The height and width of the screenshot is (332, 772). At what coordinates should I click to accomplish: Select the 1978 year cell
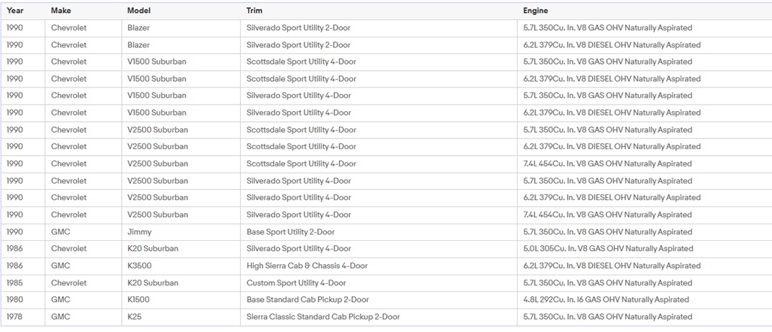[x=15, y=317]
